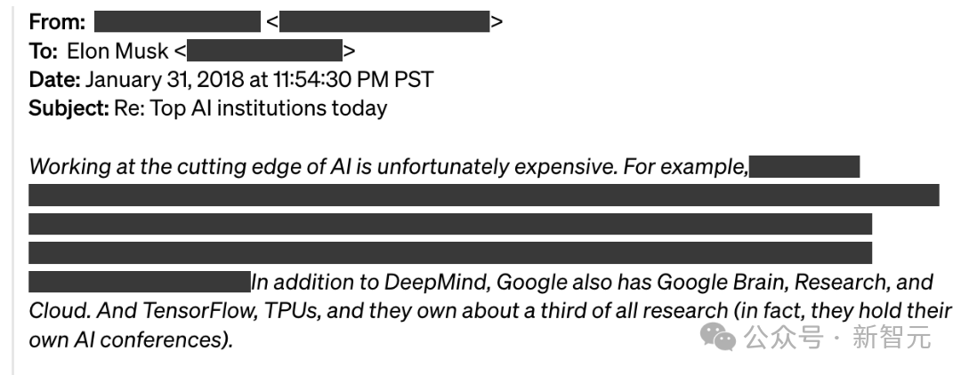Click the WeChat logo icon in the watermark

pos(718,336)
